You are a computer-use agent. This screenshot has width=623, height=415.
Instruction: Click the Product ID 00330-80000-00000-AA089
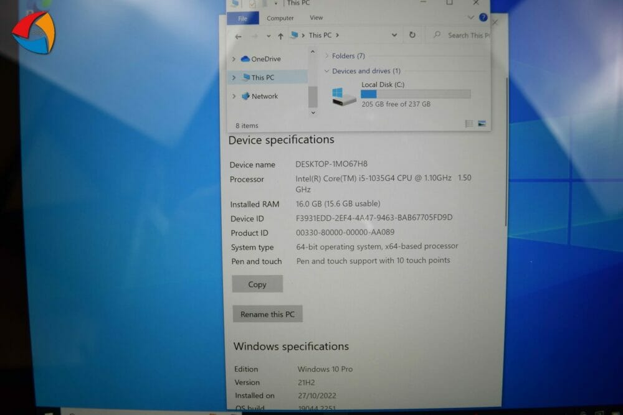click(345, 233)
